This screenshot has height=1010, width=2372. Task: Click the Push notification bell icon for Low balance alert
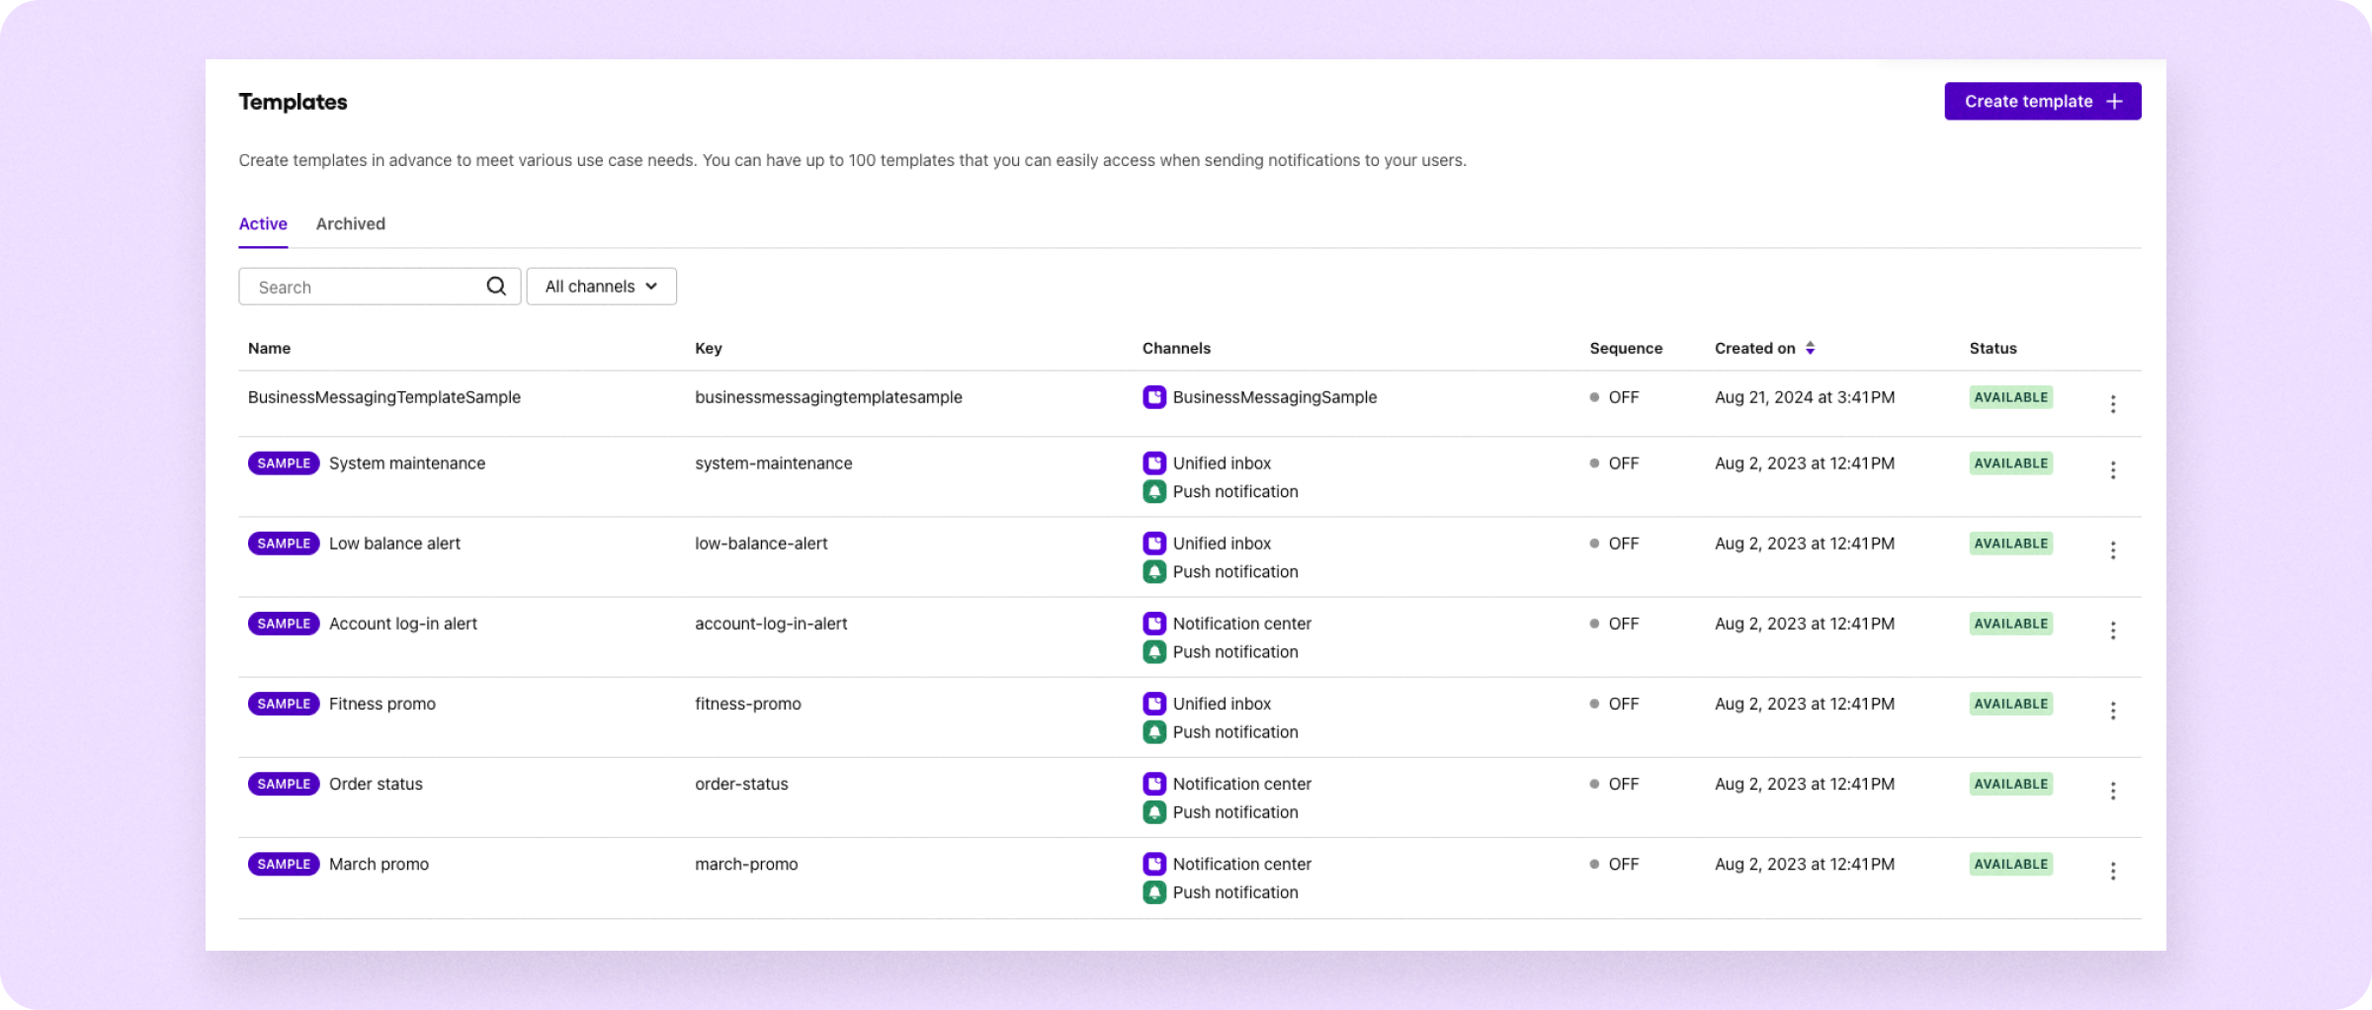click(x=1154, y=571)
